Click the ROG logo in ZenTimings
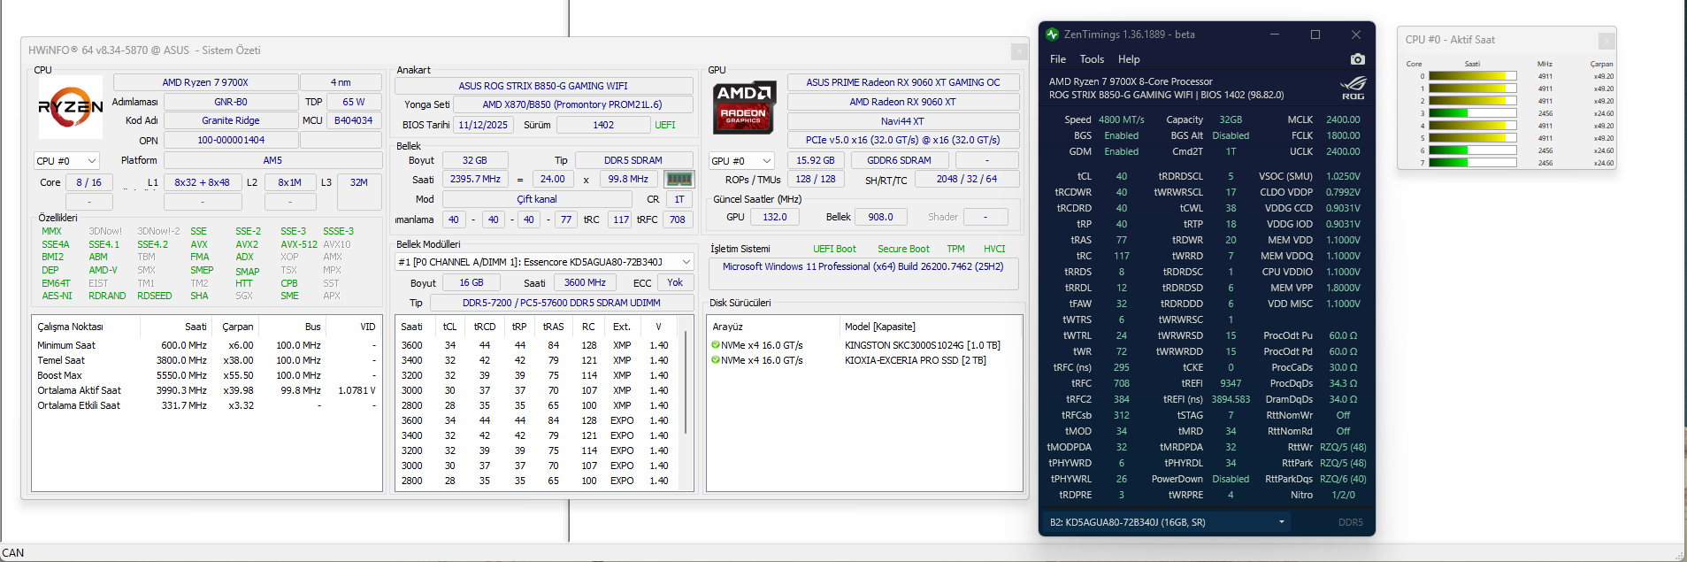 click(1353, 88)
